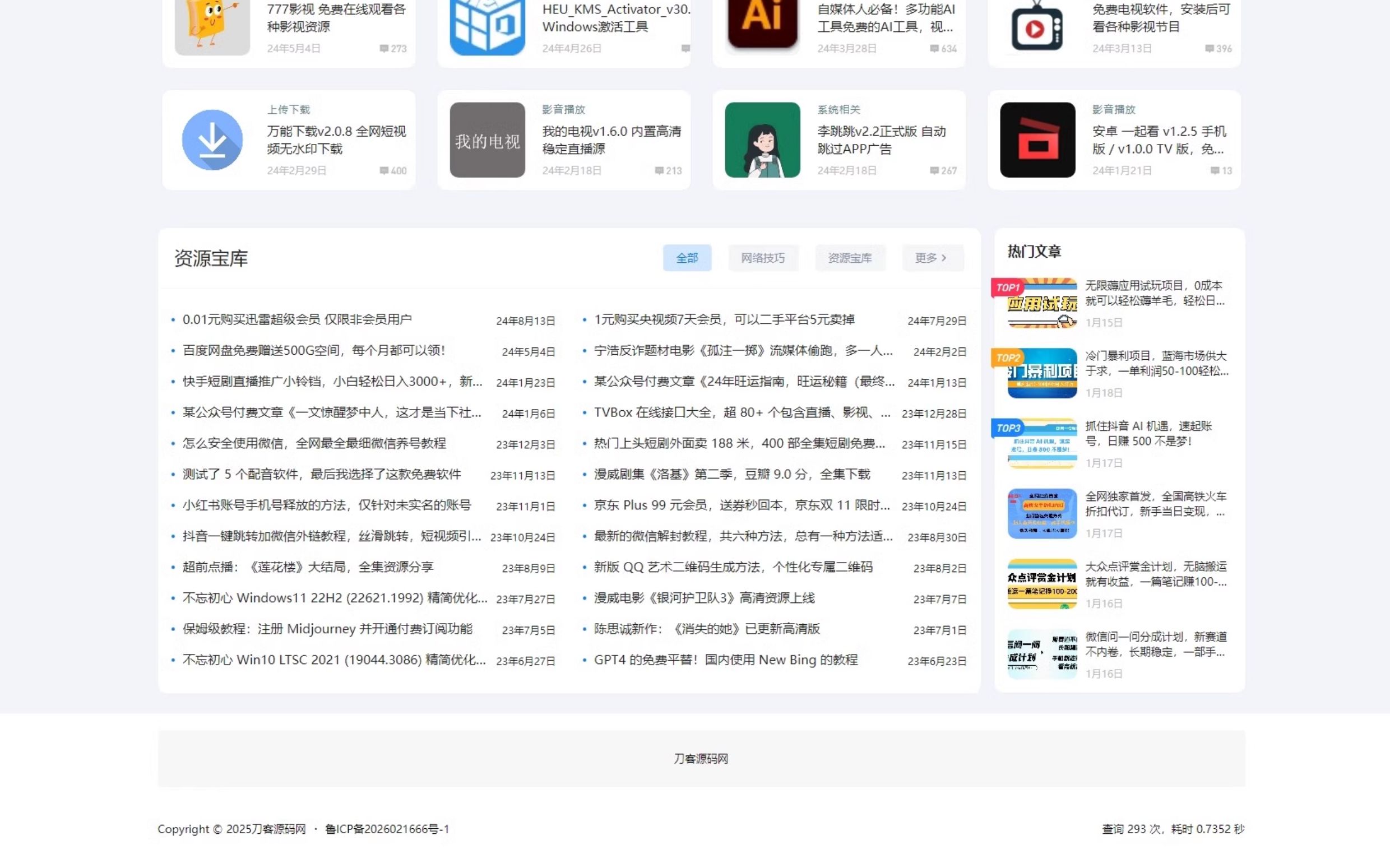Open 新版 QQ 艺术二维码生成方法 article
The width and height of the screenshot is (1390, 854).
733,567
